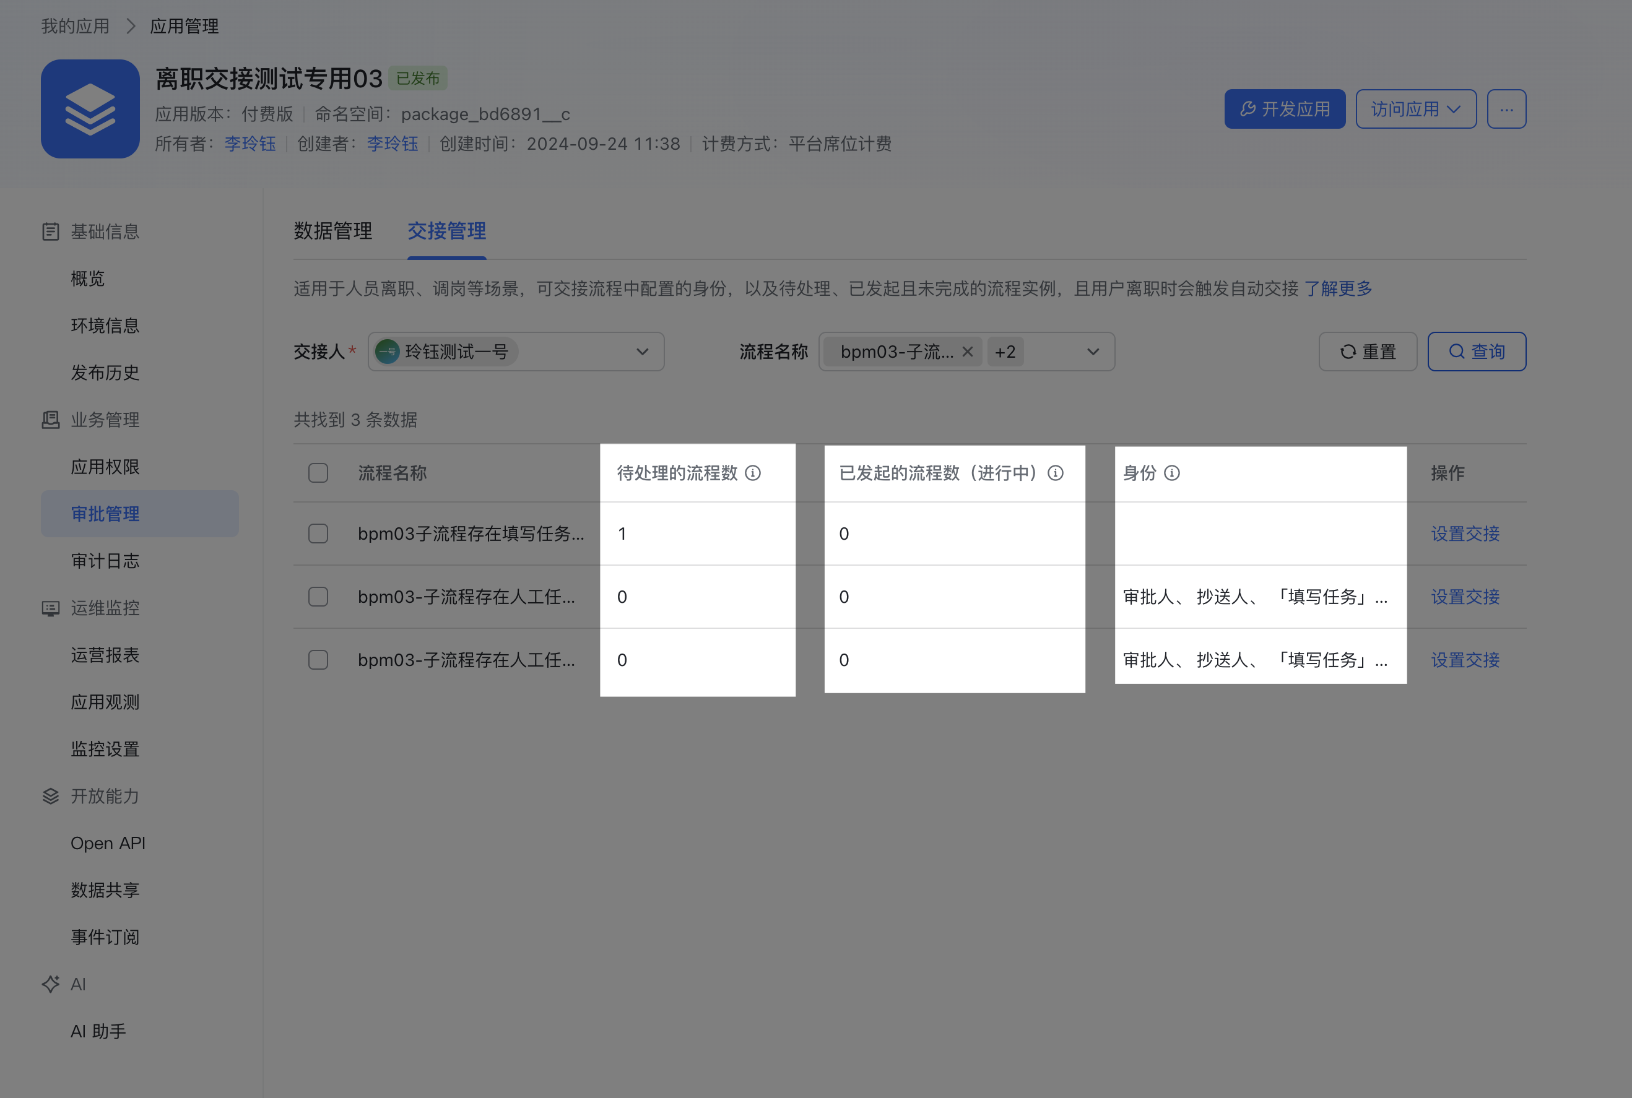Open the 访问应用 dropdown button
The height and width of the screenshot is (1098, 1632).
(x=1415, y=109)
